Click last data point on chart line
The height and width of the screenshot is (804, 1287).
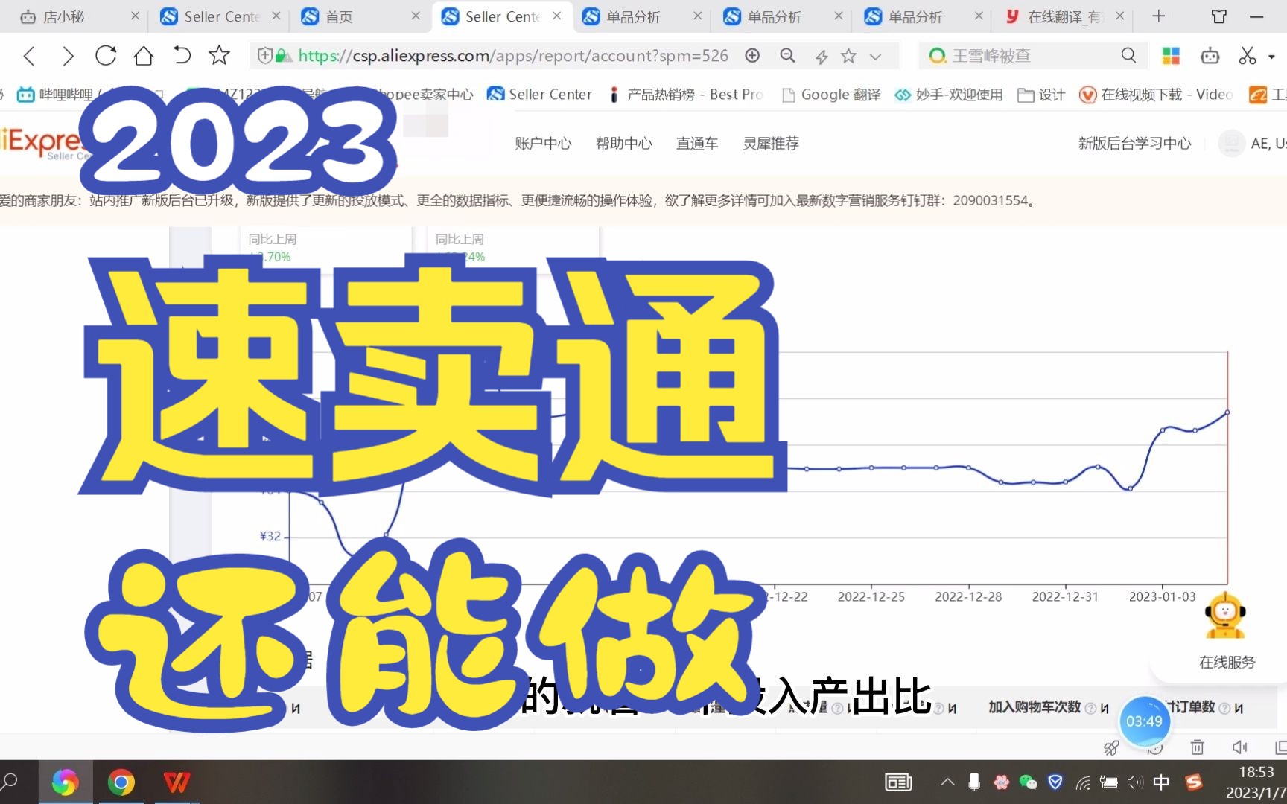click(x=1227, y=412)
